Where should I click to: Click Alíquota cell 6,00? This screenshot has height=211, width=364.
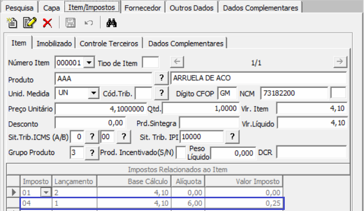pyautogui.click(x=188, y=203)
